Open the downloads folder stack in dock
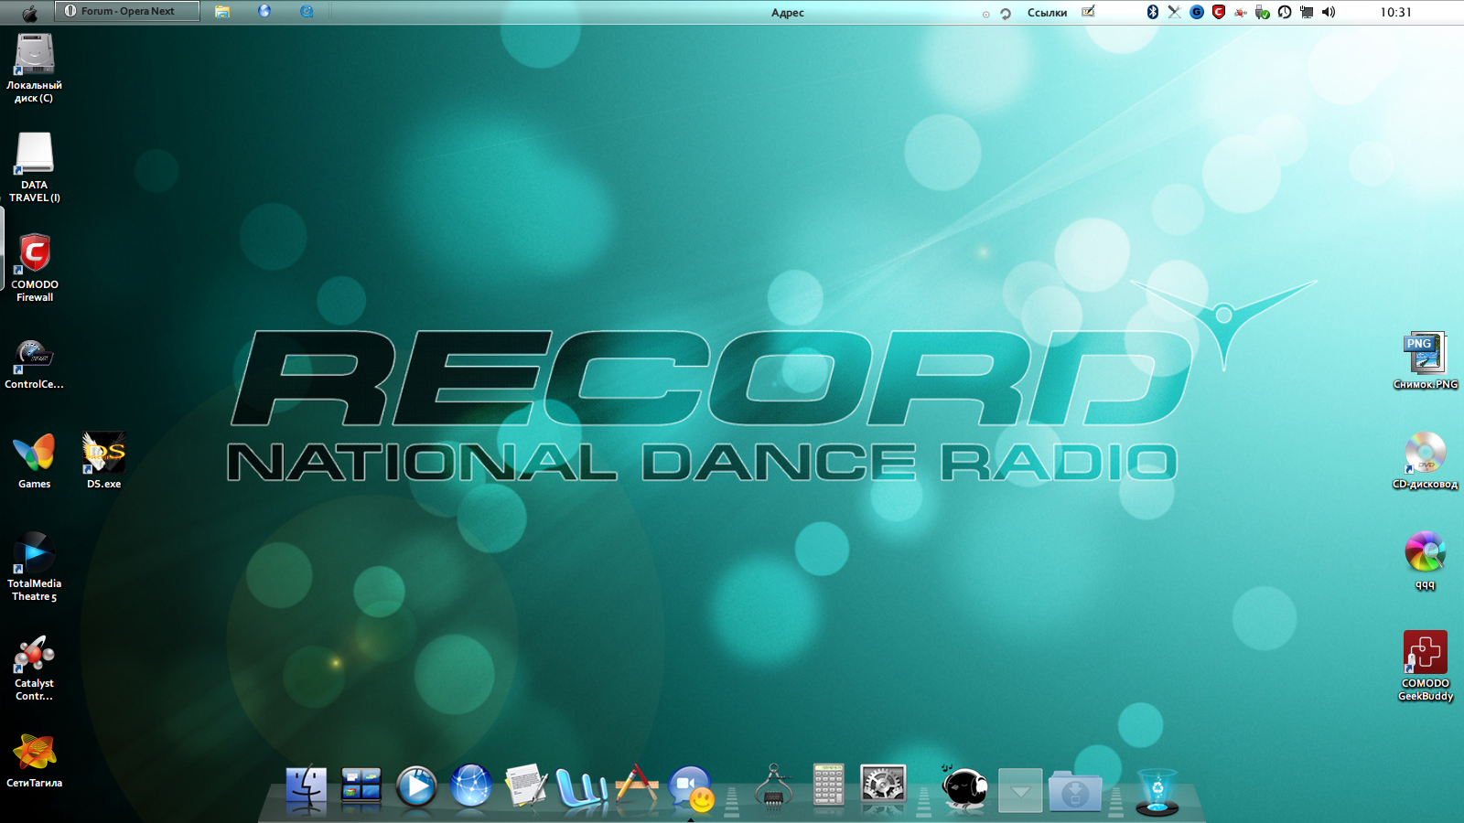 click(x=1075, y=791)
